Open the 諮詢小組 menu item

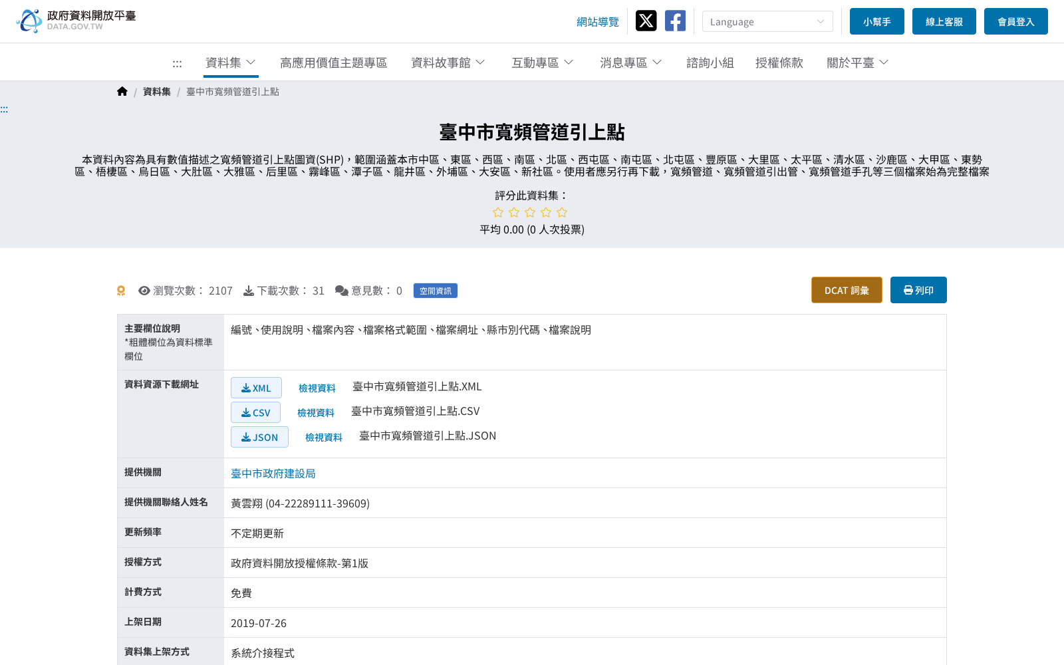[x=710, y=63]
